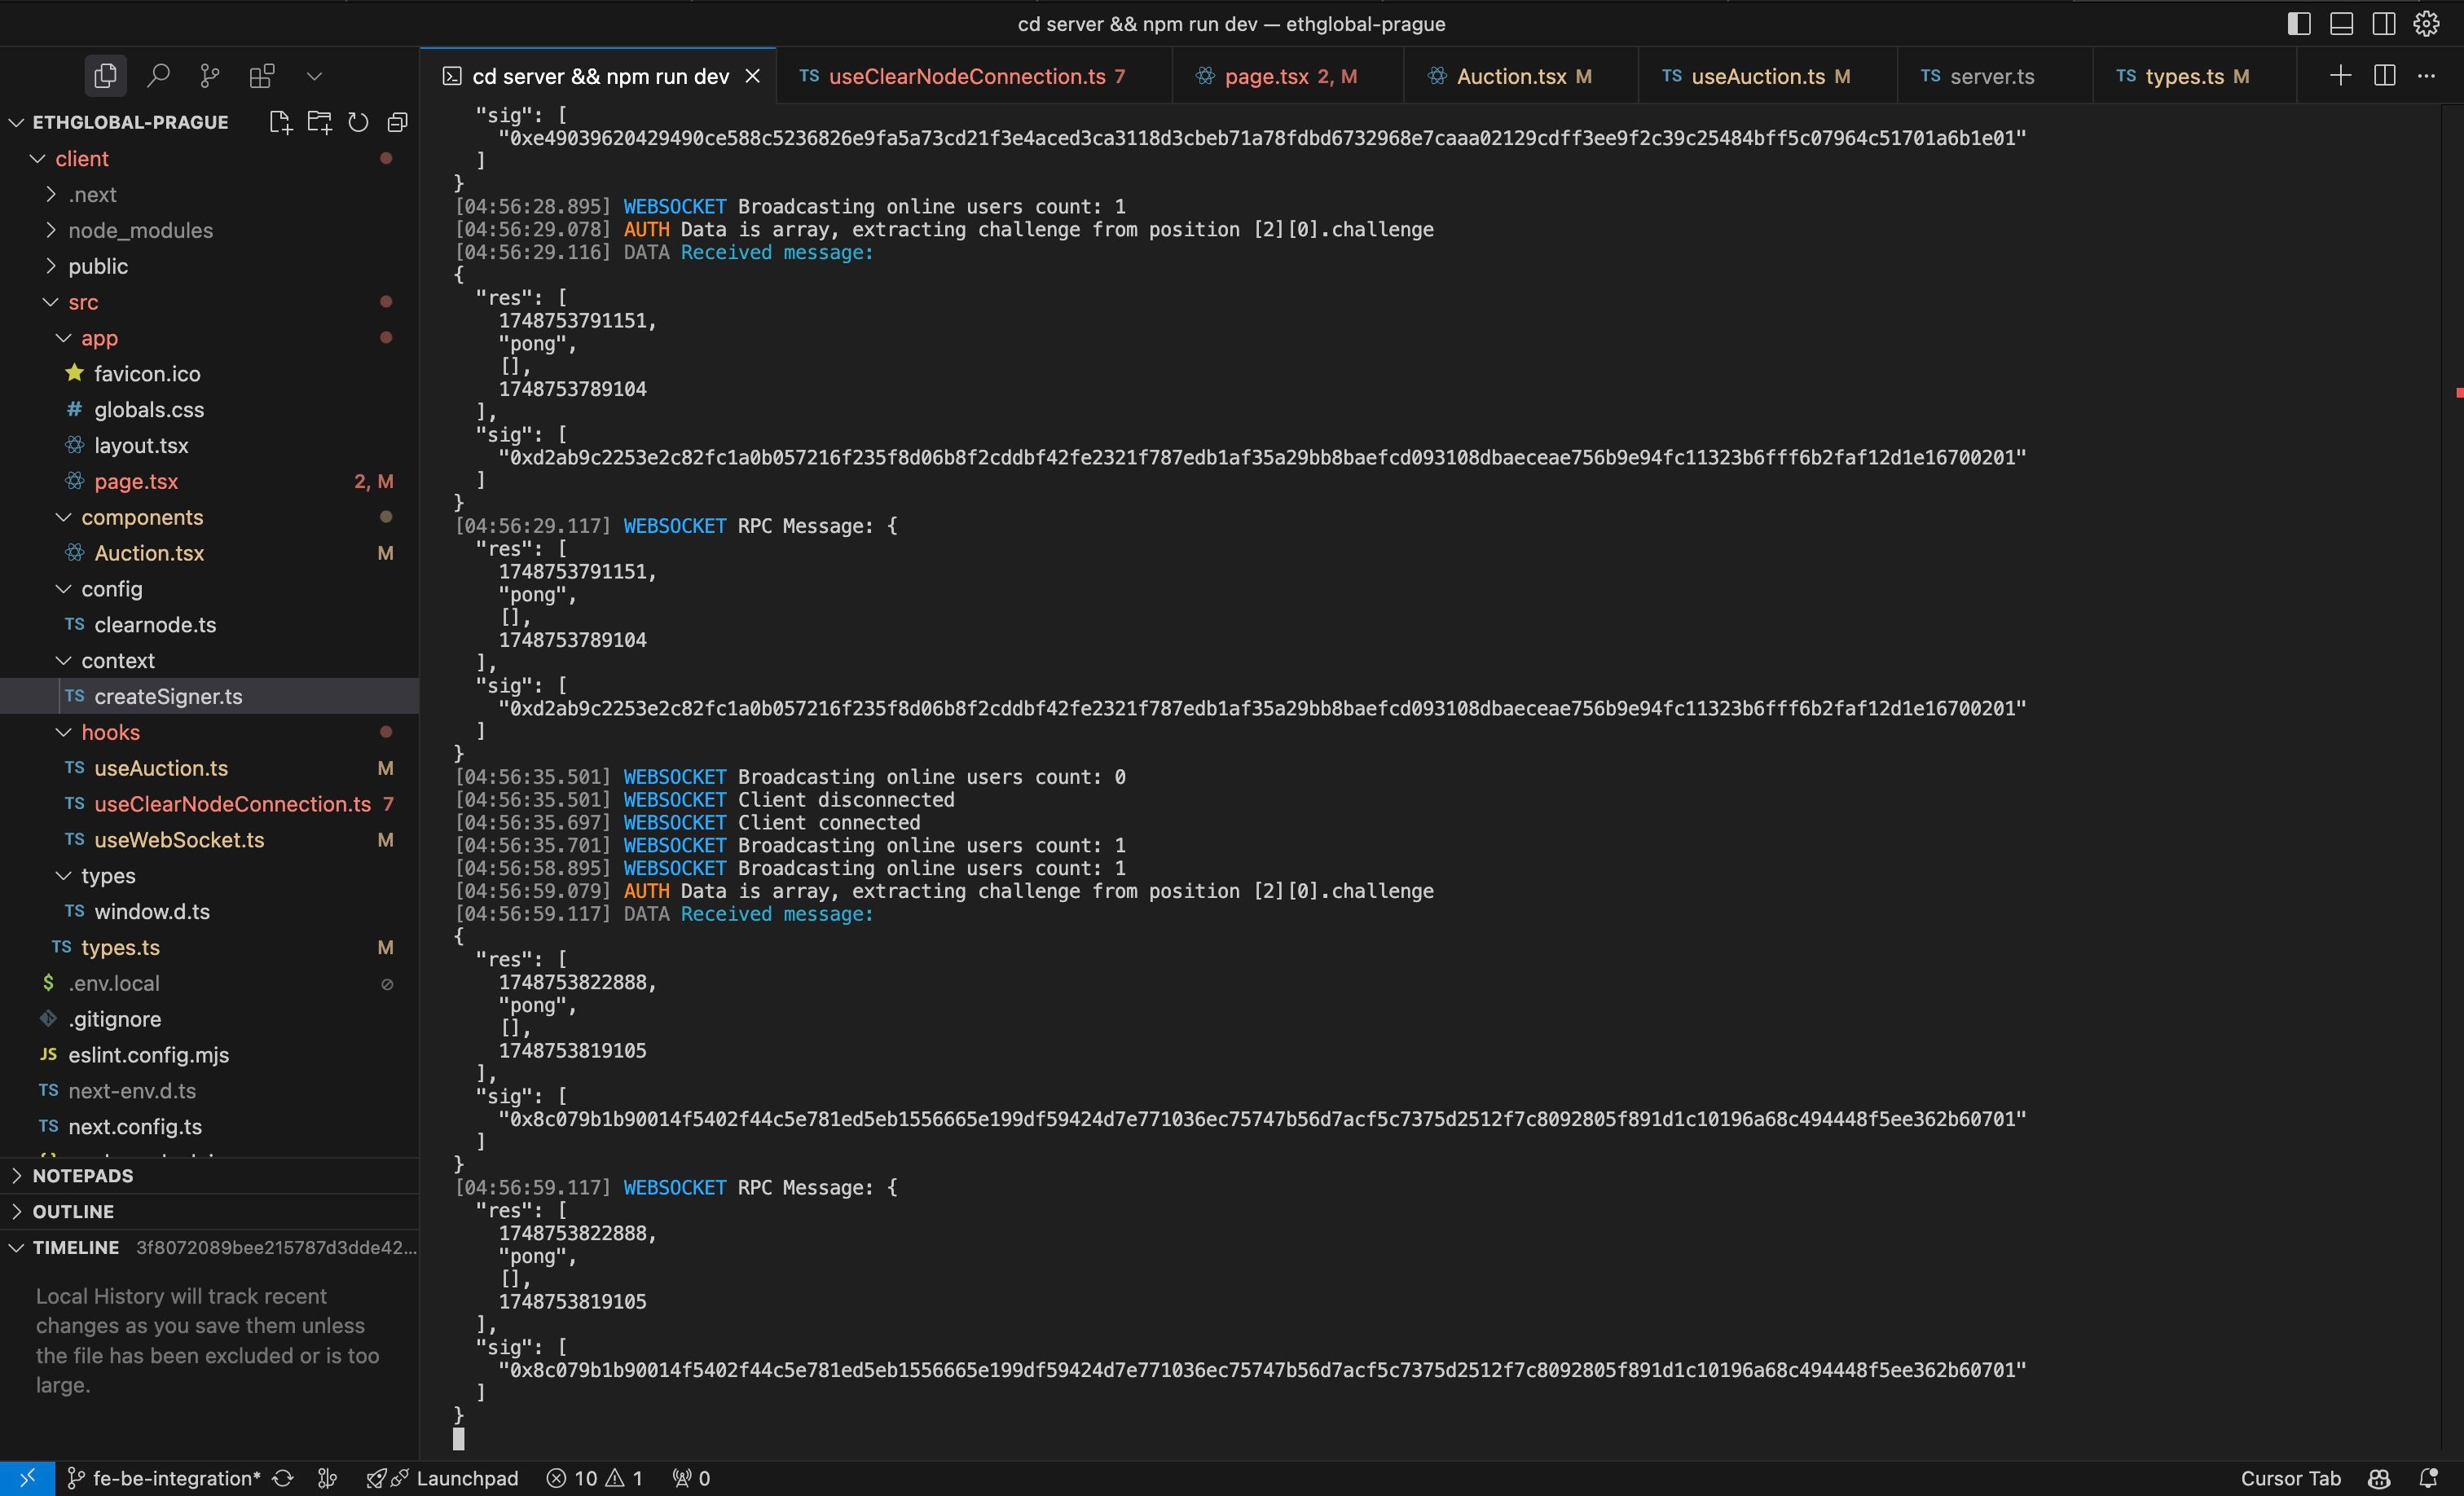Open Cursor Tab status item
The image size is (2464, 1496).
click(x=2290, y=1478)
